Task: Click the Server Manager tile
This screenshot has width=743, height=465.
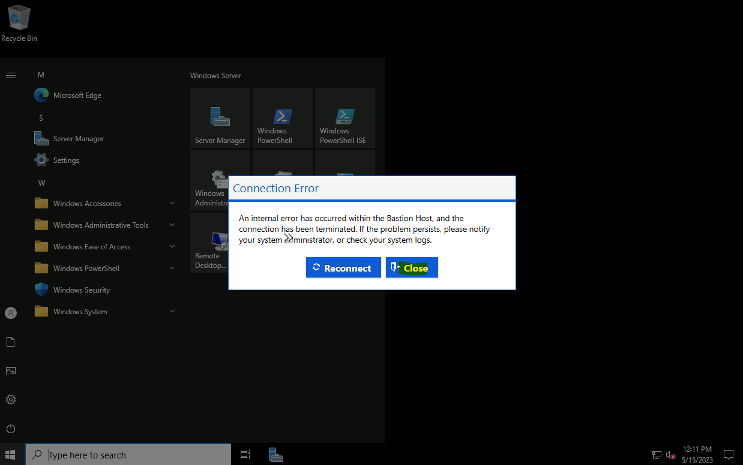Action: coord(220,118)
